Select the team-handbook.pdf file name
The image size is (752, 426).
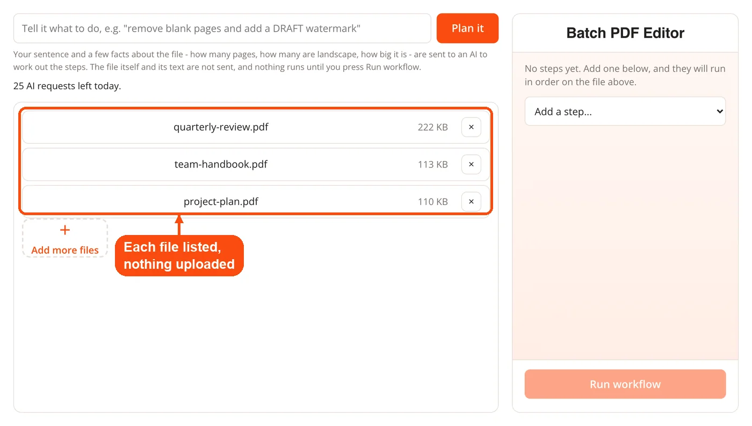221,164
